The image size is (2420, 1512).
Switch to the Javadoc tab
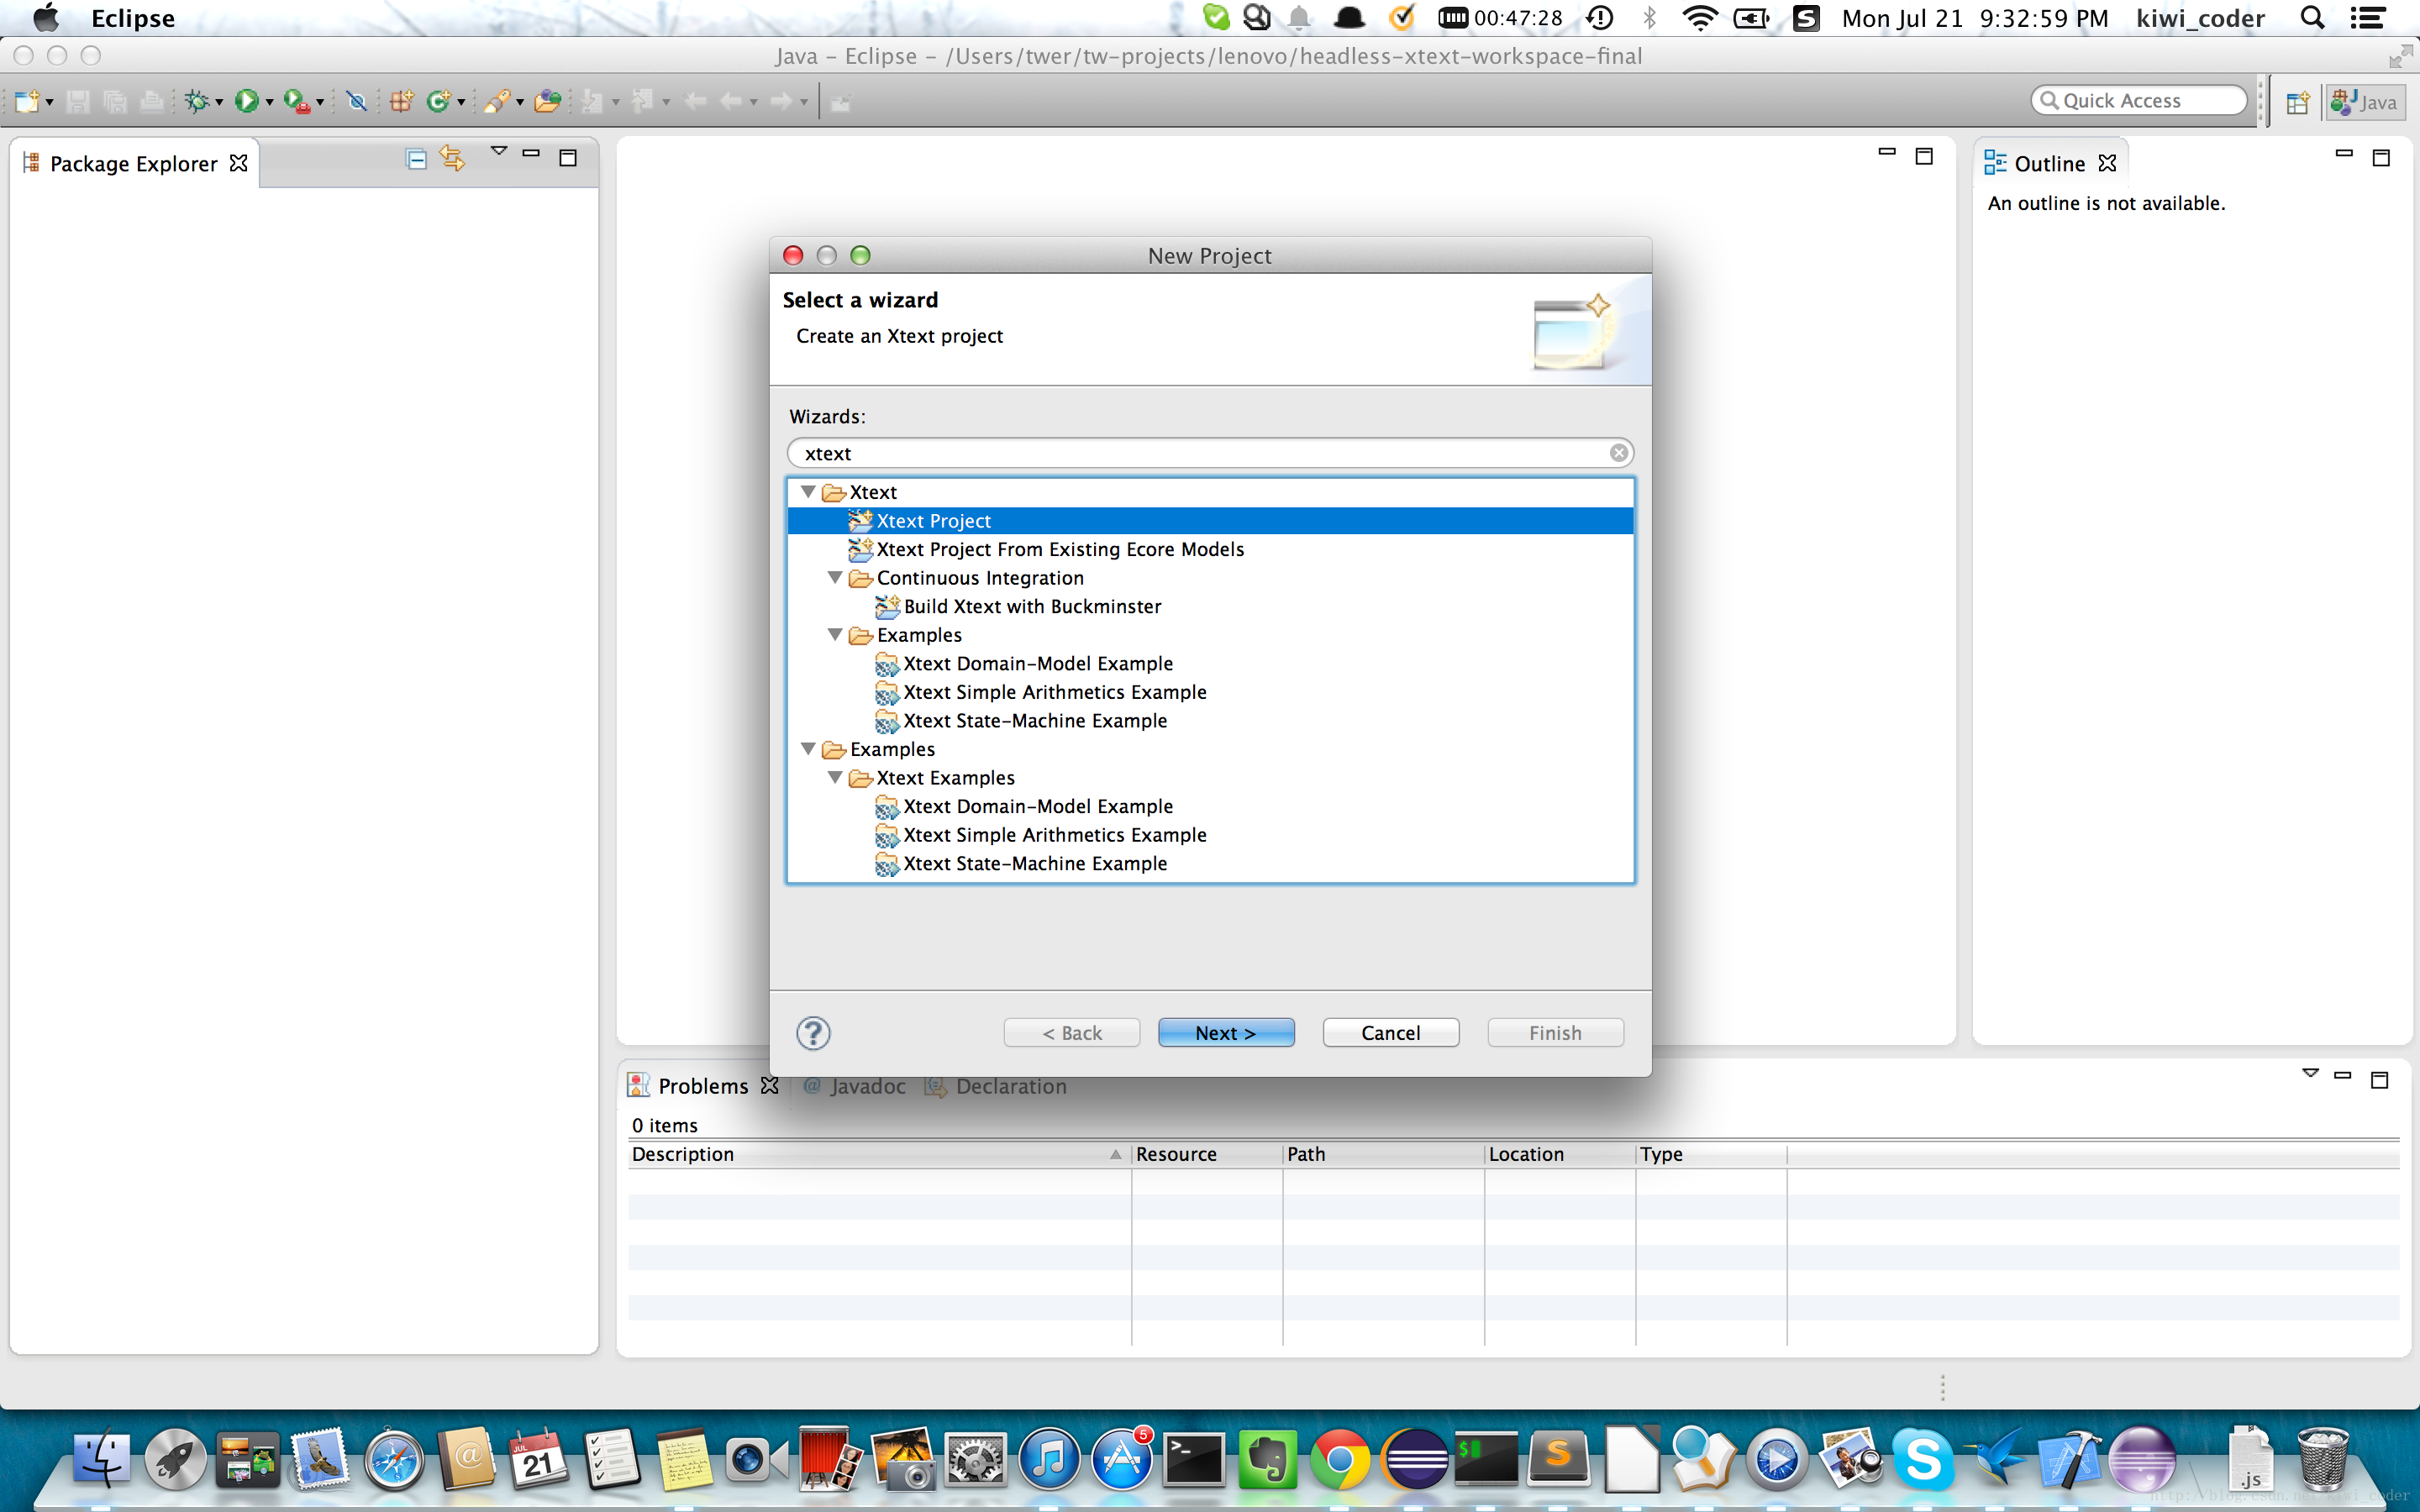pos(856,1086)
